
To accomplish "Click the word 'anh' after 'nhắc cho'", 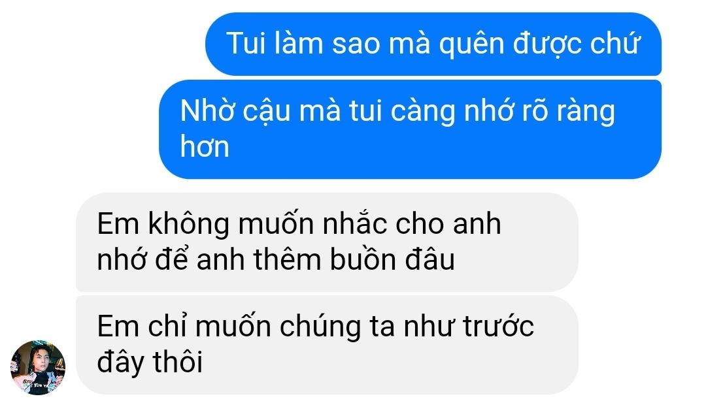I will coord(477,224).
